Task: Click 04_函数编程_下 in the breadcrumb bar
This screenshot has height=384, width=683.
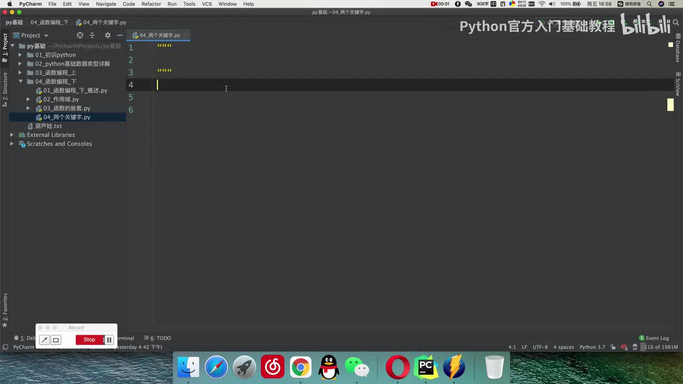Action: [x=49, y=22]
